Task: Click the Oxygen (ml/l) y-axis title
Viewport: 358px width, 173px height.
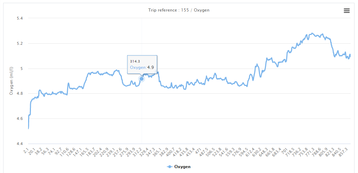Action: click(11, 81)
